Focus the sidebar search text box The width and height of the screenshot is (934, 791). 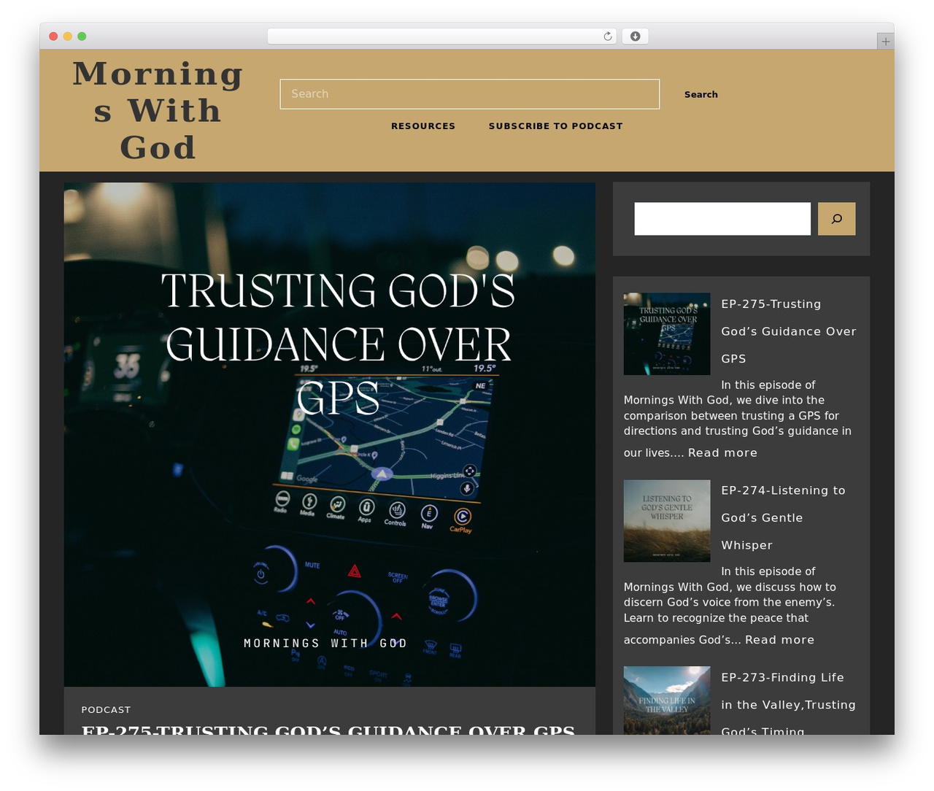point(722,219)
